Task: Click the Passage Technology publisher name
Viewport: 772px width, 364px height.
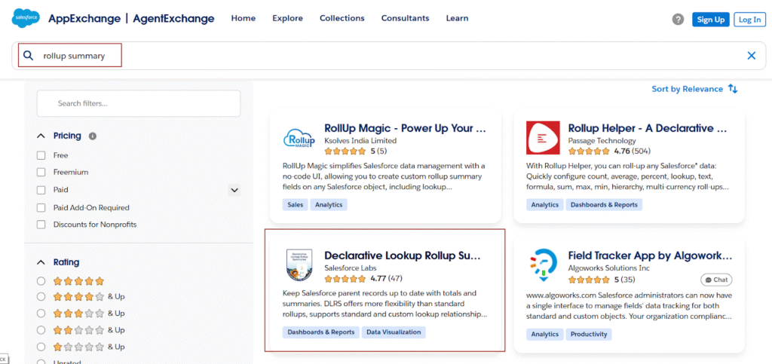Action: pos(602,141)
